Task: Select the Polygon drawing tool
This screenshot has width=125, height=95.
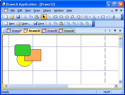Action: [x=73, y=17]
